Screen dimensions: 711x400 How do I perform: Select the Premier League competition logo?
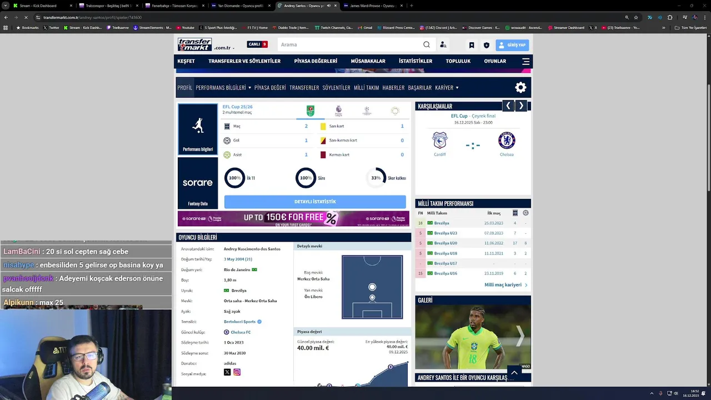(338, 111)
